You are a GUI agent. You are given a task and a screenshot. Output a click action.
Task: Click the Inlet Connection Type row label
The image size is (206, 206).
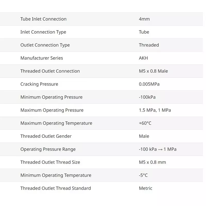tap(43, 32)
